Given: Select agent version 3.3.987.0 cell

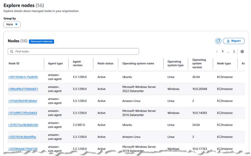Looking at the screenshot, I should (79, 125).
